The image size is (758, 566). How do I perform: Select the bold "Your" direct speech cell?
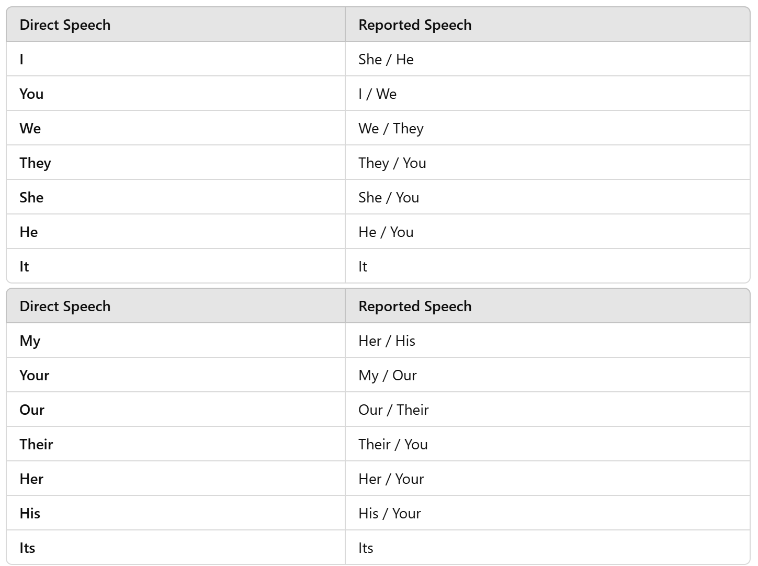[35, 375]
